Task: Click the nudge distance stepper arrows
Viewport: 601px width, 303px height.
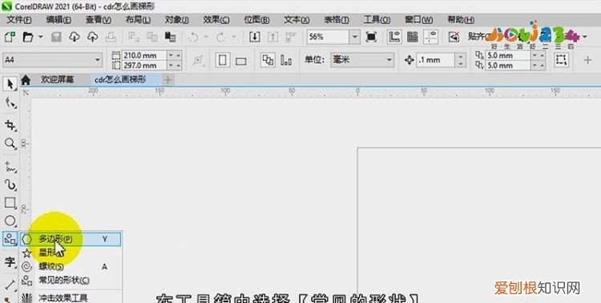Action: click(x=460, y=60)
